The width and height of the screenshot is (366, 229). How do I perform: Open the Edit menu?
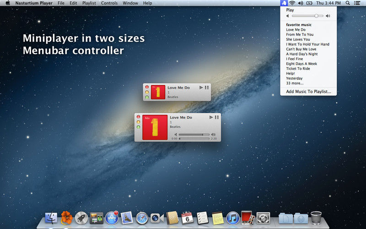click(73, 3)
